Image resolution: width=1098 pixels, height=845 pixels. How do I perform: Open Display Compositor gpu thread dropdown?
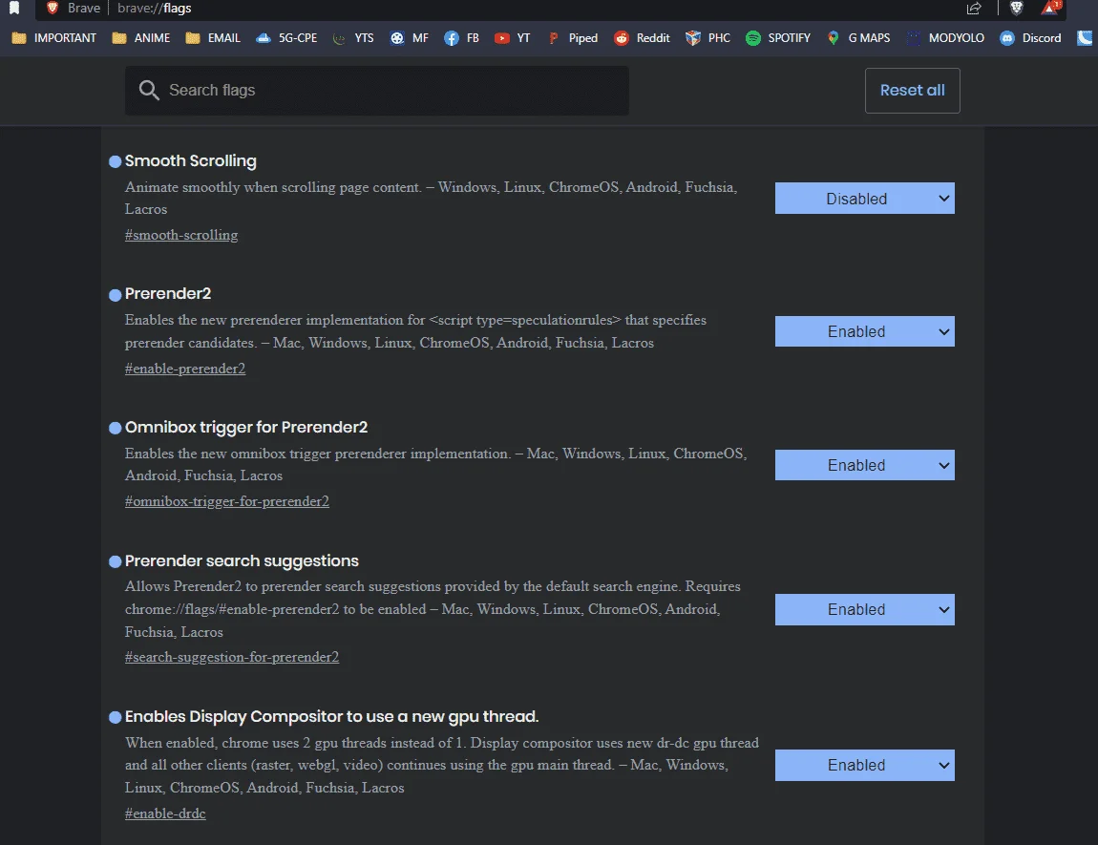[864, 765]
